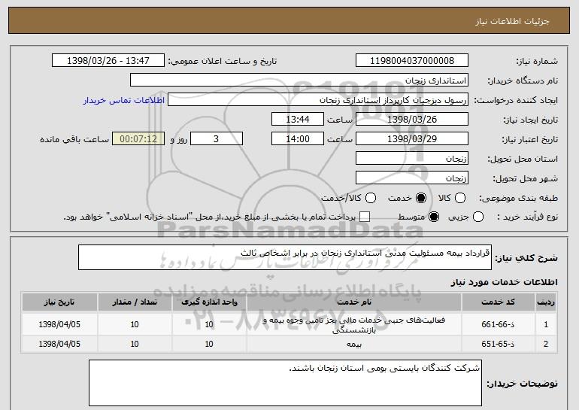579x410 pixels.
Task: Click the تعداد / مقدار column header
Action: pyautogui.click(x=135, y=302)
